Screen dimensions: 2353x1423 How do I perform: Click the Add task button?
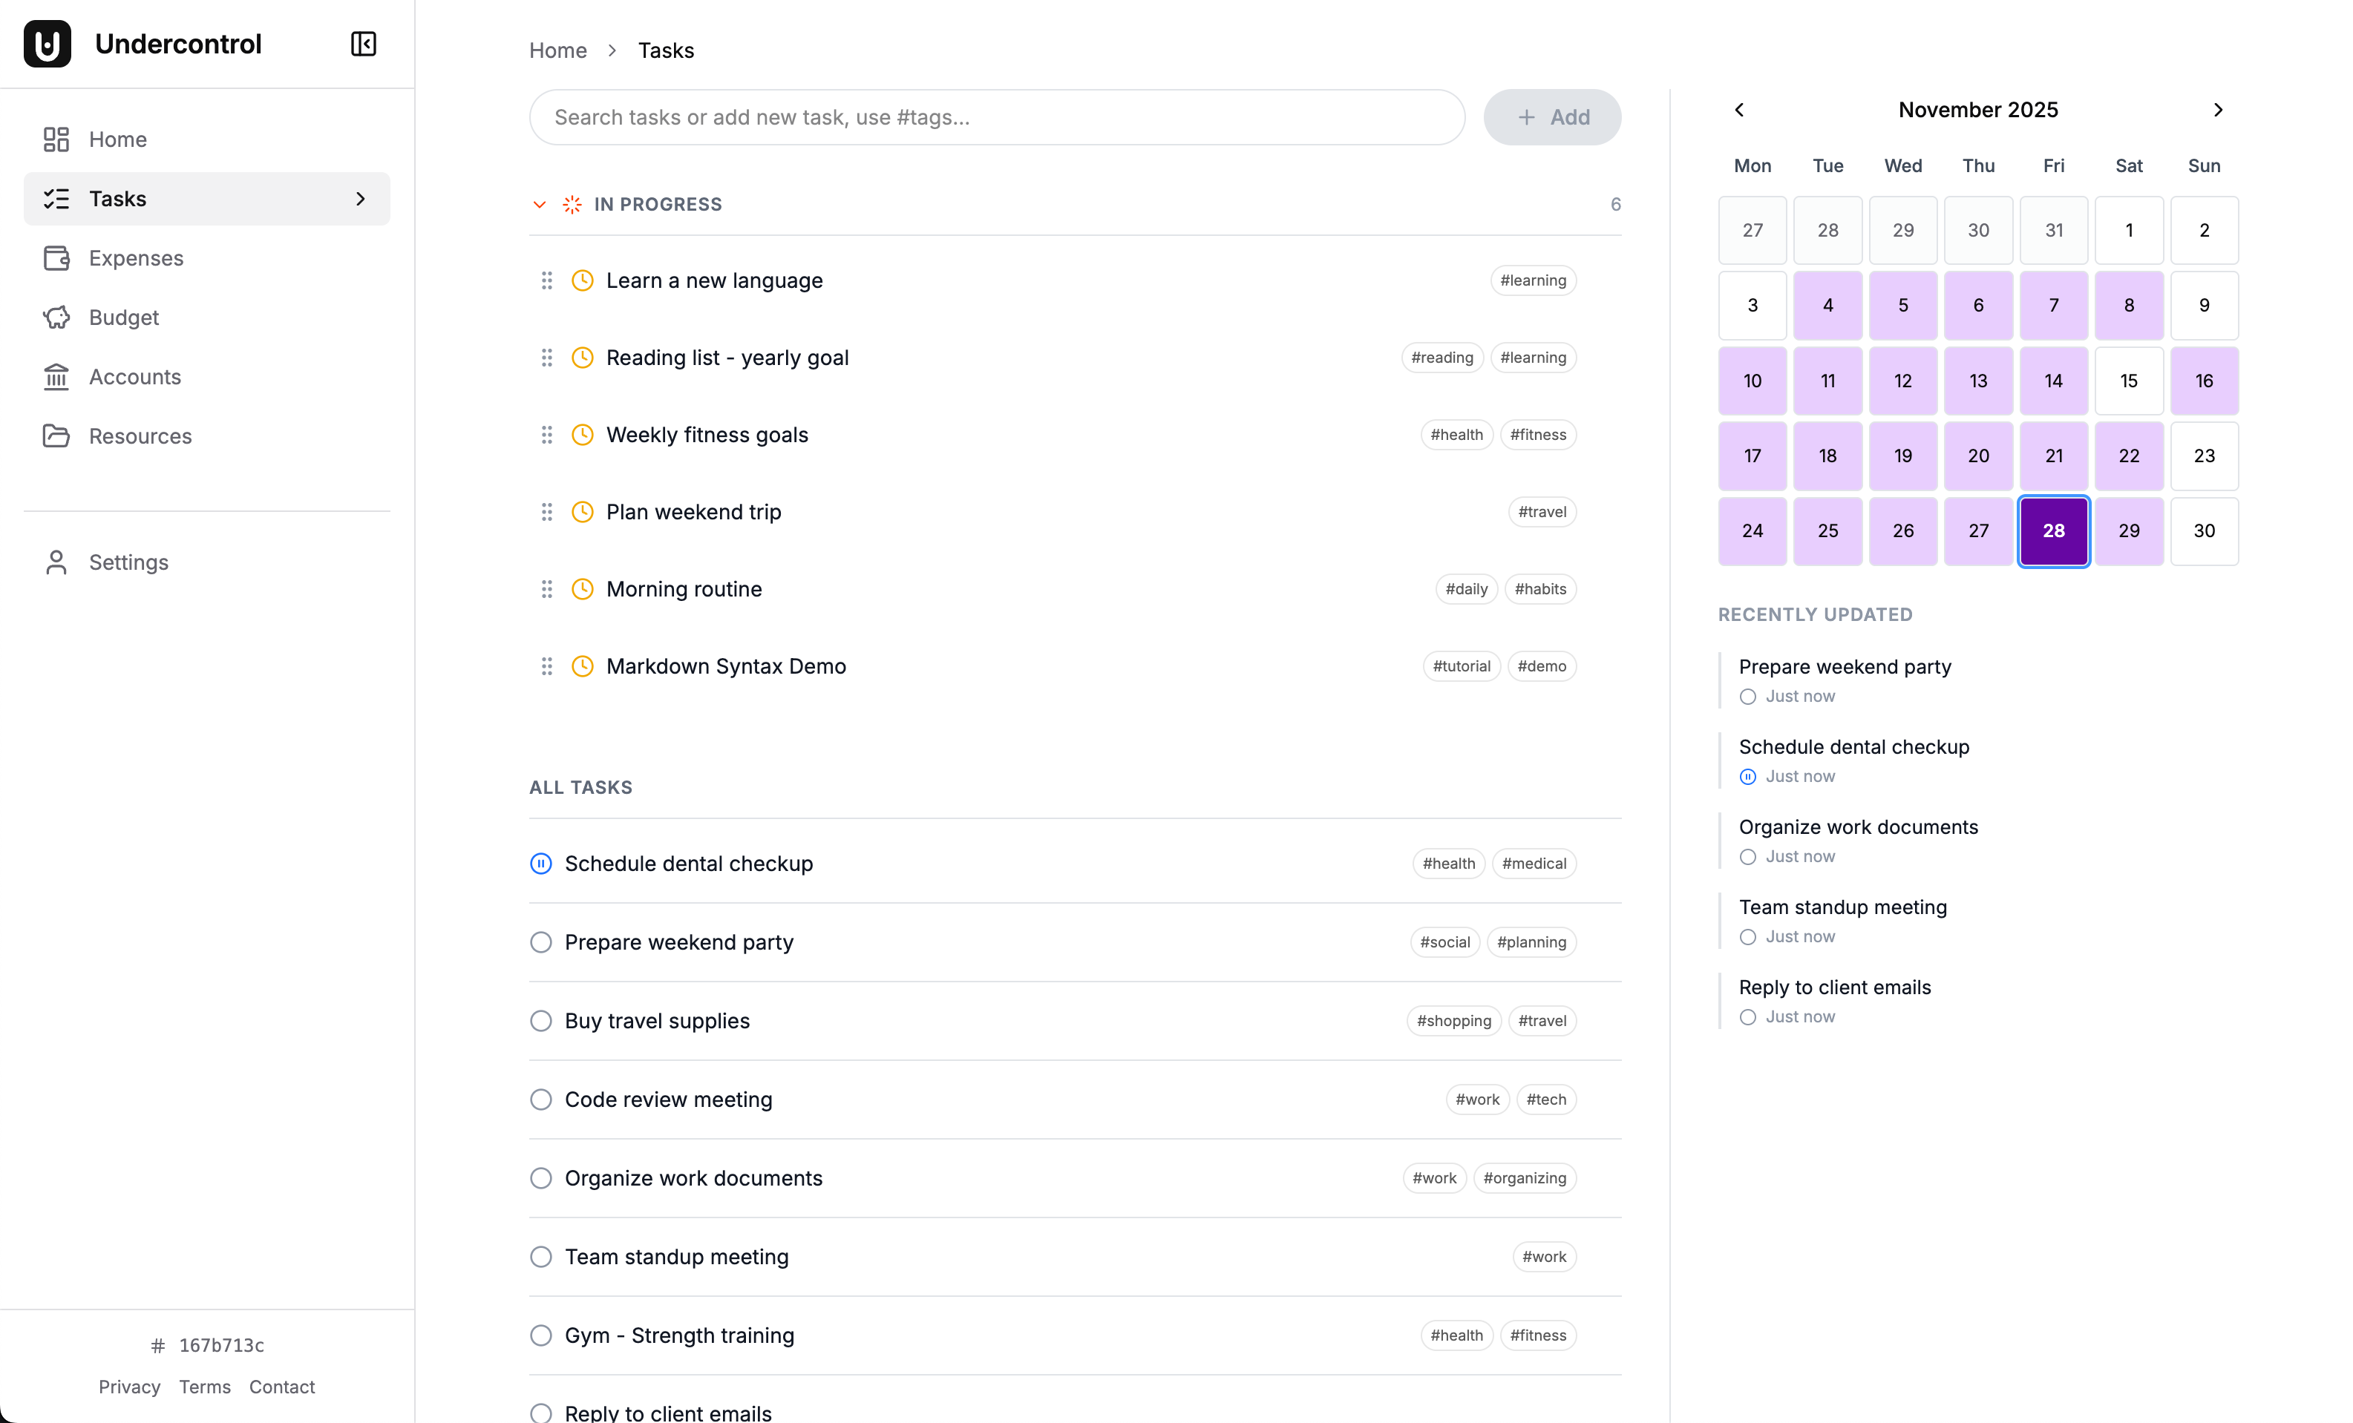click(1552, 117)
